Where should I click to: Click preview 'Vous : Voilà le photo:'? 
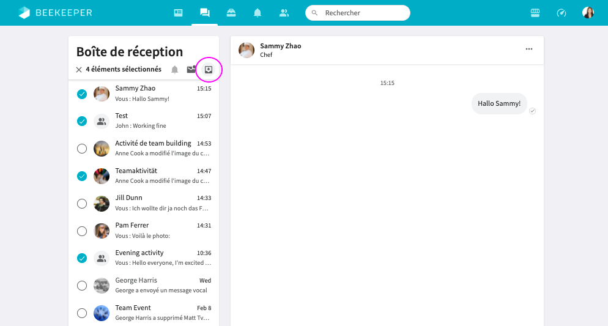tap(143, 235)
